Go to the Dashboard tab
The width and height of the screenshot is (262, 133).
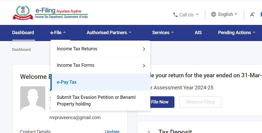click(x=23, y=33)
